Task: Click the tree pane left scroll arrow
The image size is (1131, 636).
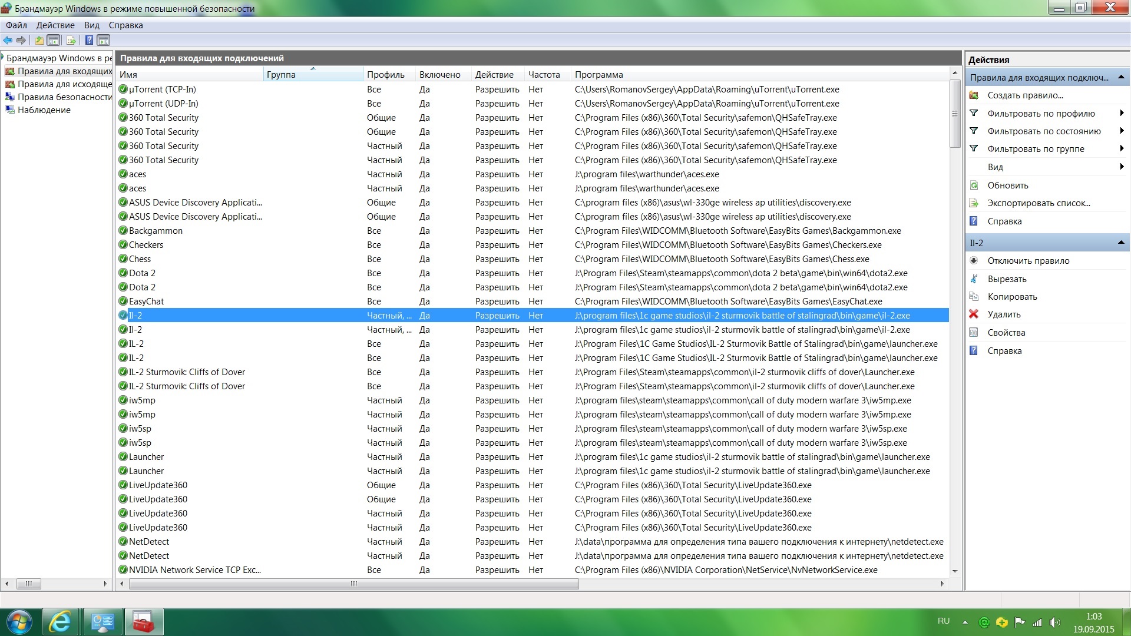Action: [6, 584]
